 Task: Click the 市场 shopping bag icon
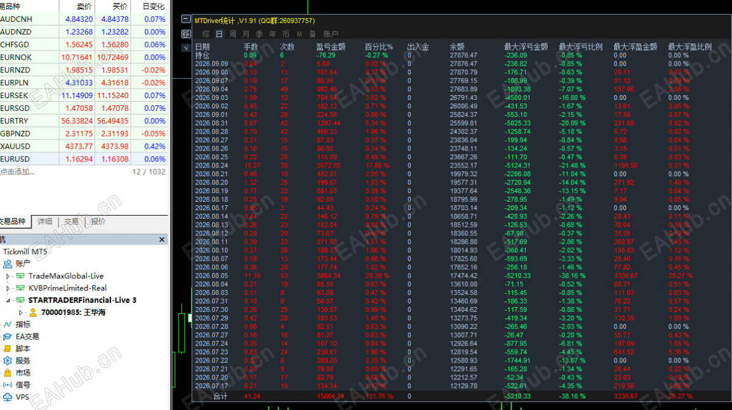[x=8, y=373]
